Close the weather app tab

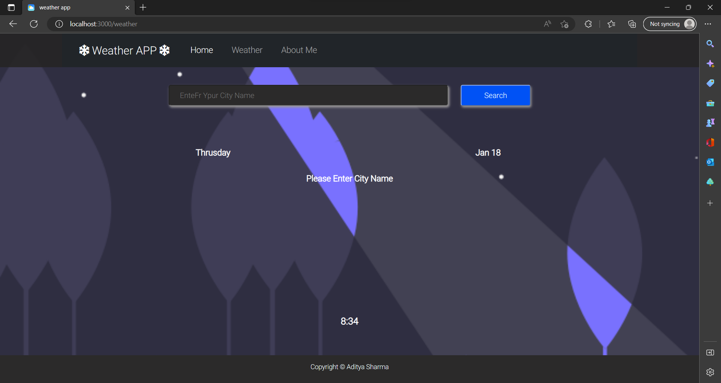pos(127,8)
